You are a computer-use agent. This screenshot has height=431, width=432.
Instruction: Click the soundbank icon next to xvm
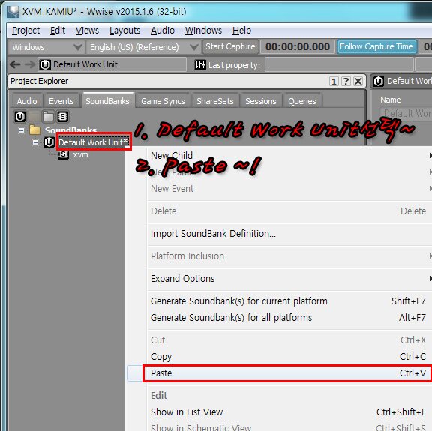tap(63, 154)
